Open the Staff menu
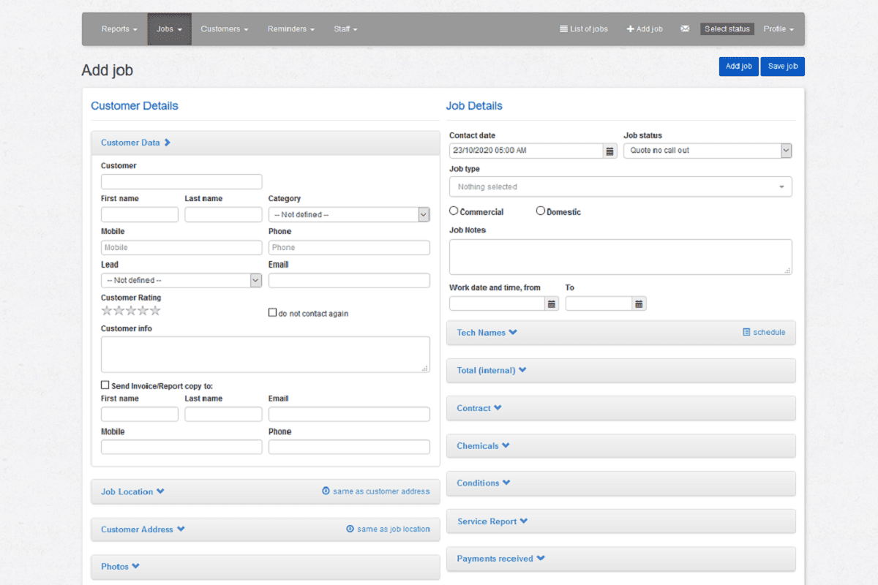 click(346, 29)
